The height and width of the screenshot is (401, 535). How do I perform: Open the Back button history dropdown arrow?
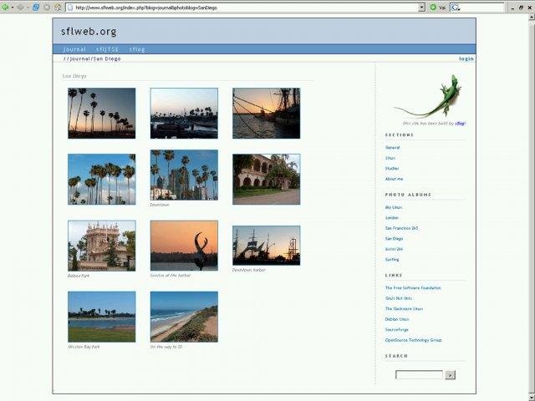pos(13,8)
